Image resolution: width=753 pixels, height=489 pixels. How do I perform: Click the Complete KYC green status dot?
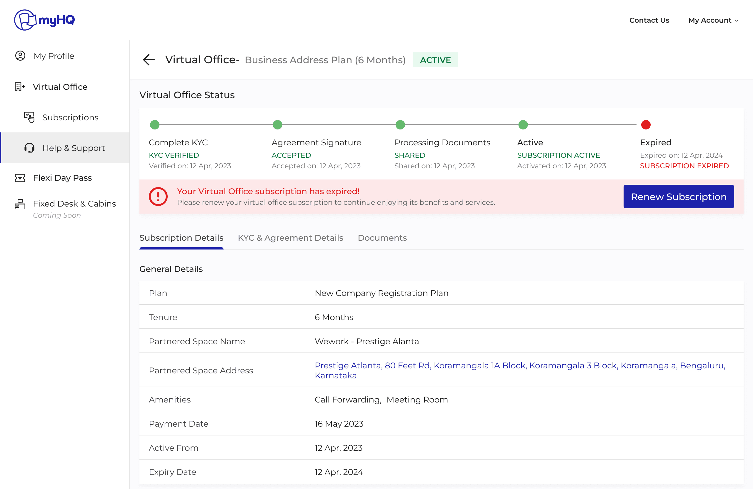click(x=154, y=125)
